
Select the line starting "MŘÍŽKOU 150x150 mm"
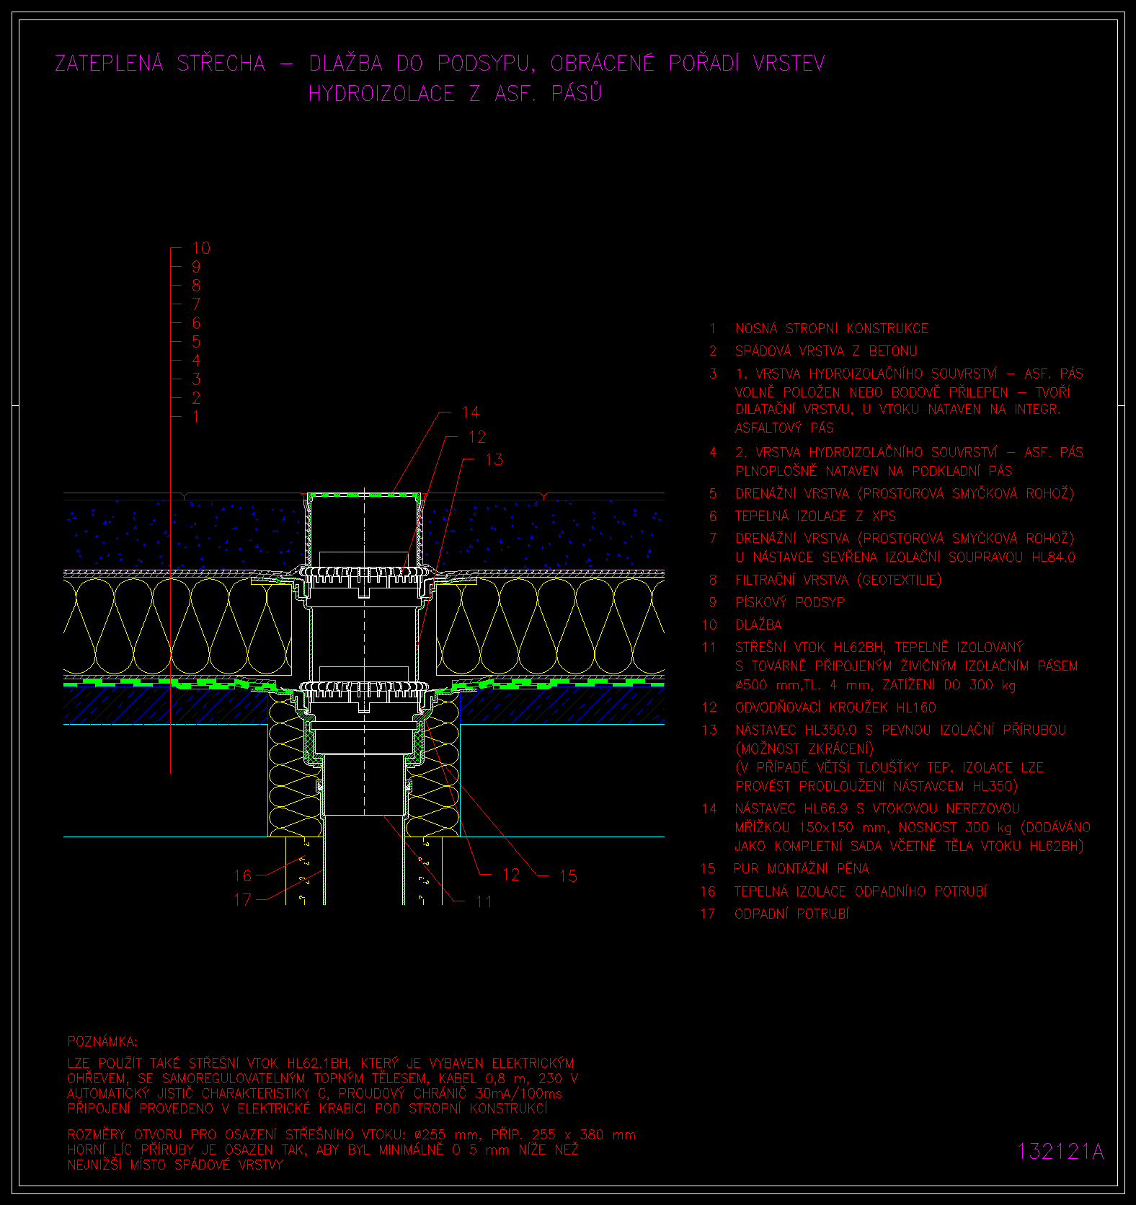(913, 828)
